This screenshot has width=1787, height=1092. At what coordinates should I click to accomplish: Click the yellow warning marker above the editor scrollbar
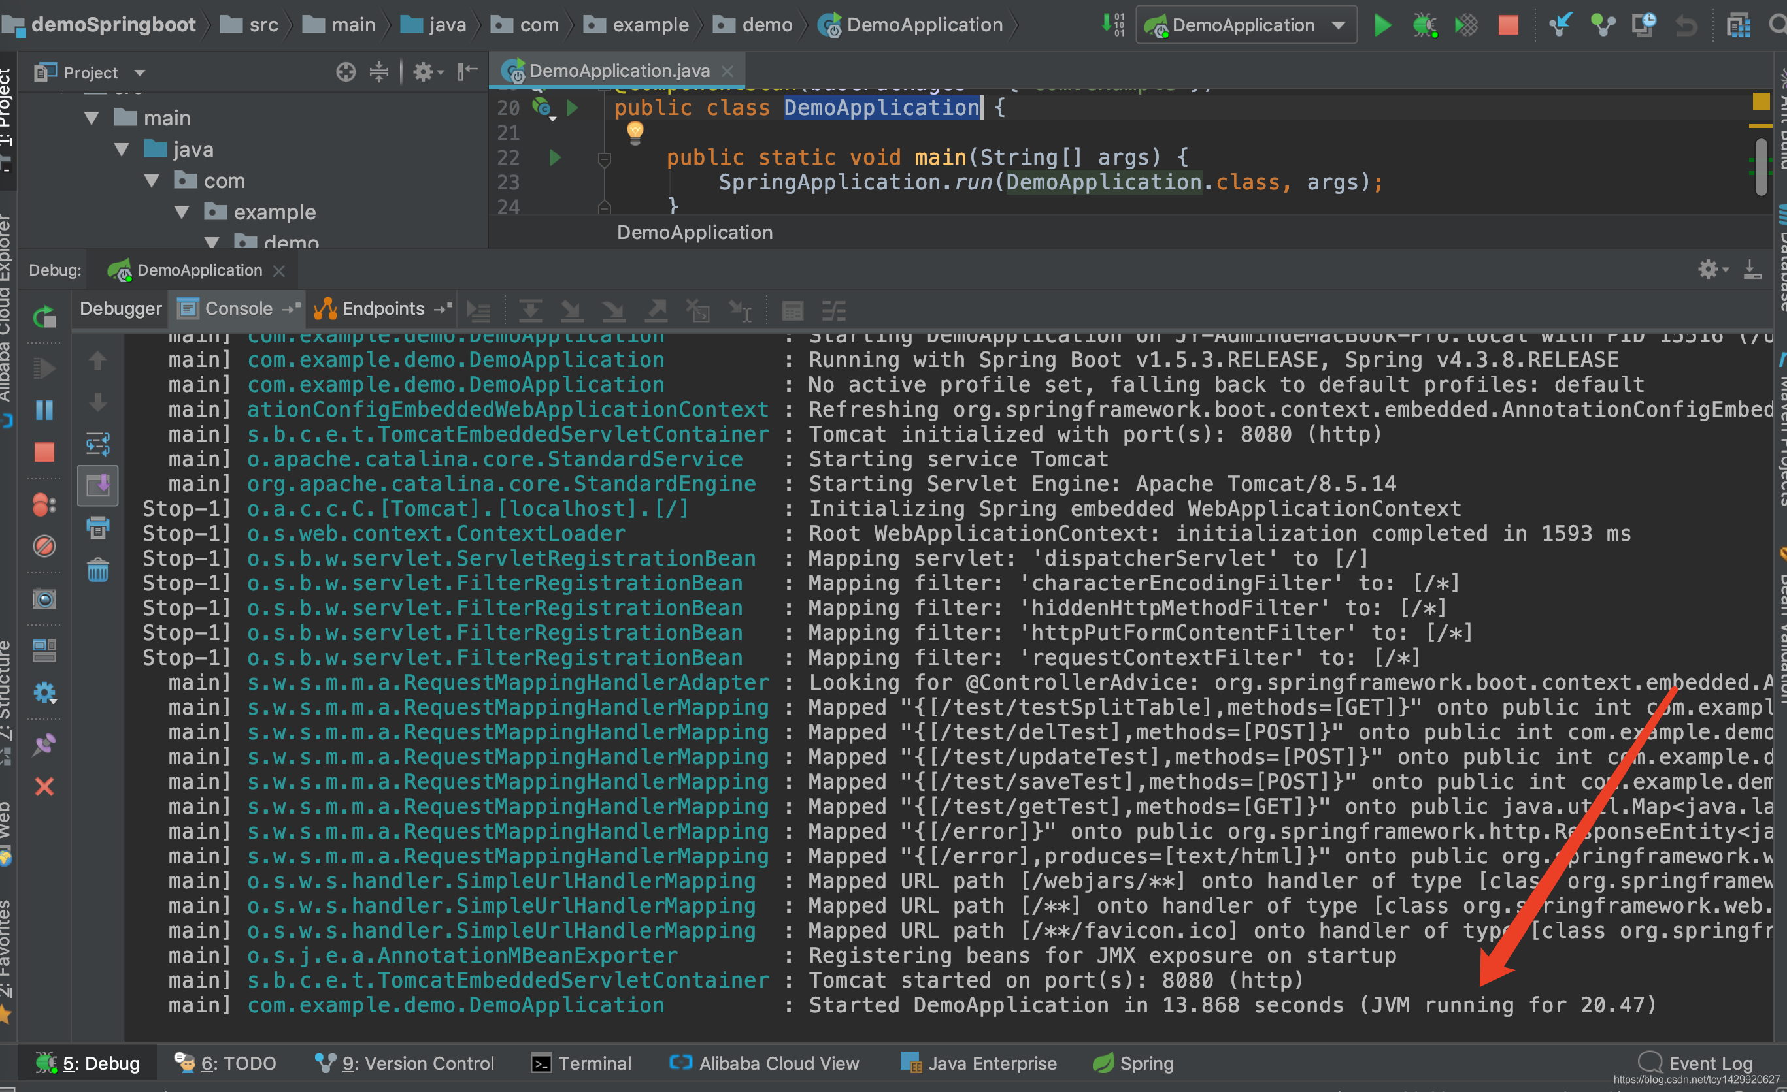click(1760, 101)
